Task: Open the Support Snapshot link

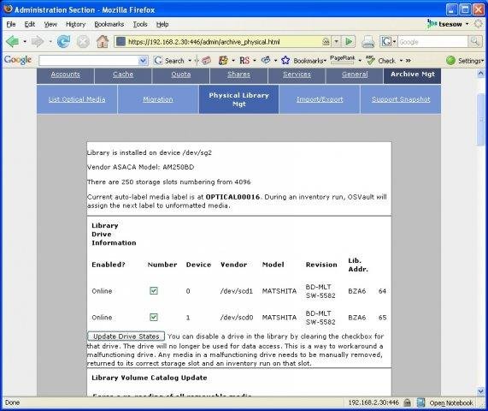Action: pyautogui.click(x=401, y=99)
